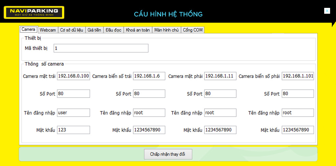The image size is (336, 166).
Task: Open the Khoá an toàn tab
Action: tap(138, 30)
